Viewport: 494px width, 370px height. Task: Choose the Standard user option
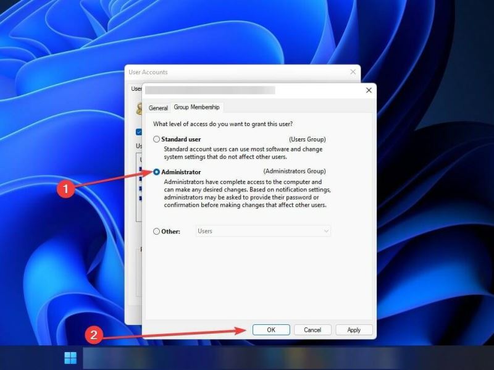157,139
